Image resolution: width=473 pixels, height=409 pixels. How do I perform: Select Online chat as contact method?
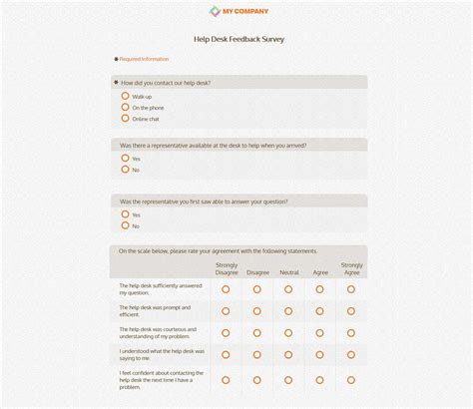125,118
